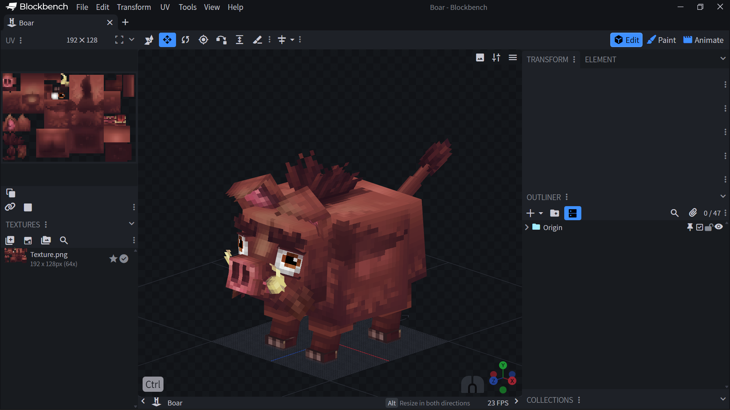The width and height of the screenshot is (730, 410).
Task: Select the Vertex Snap tool
Action: click(x=221, y=40)
